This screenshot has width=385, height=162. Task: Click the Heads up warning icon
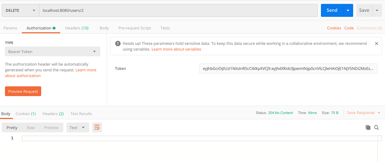tap(118, 43)
